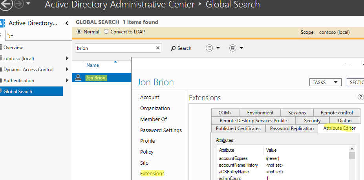Screen dimensions: 364x180
Task: Click the attributes list scroll up arrow
Action: click(x=352, y=149)
